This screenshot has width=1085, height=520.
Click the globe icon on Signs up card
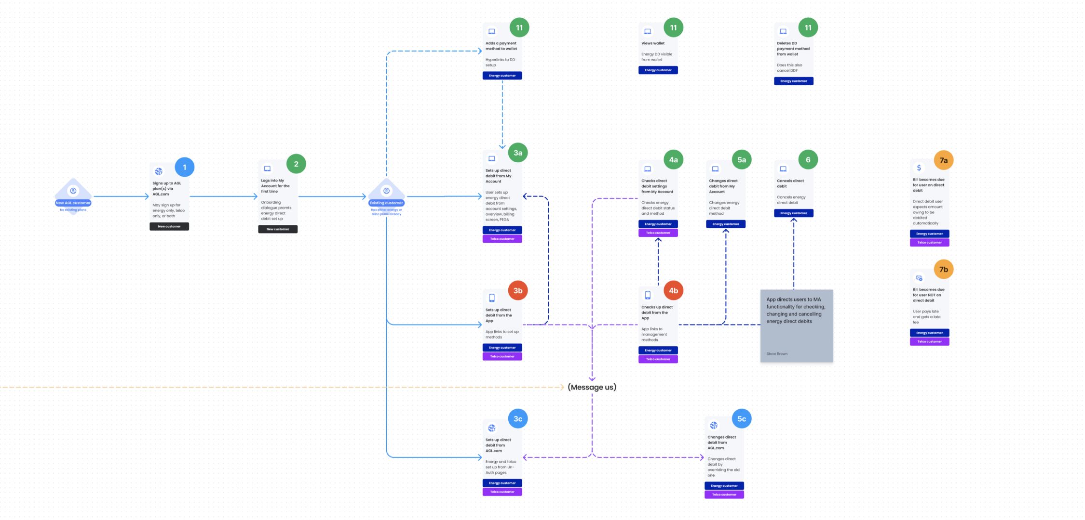pos(159,171)
